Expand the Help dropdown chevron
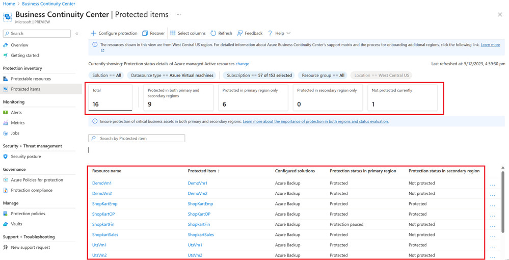509x260 pixels. pyautogui.click(x=288, y=33)
